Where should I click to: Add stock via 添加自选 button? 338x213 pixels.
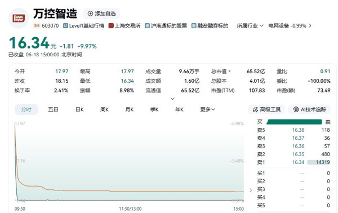[x=101, y=14]
